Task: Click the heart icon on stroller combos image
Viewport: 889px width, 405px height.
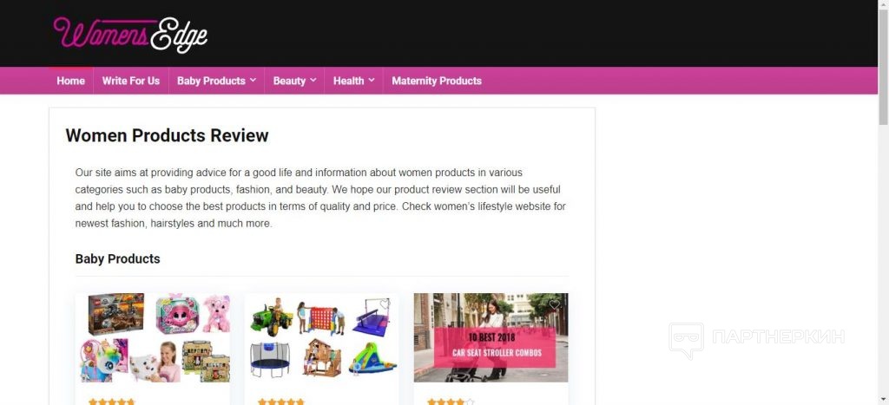Action: tap(555, 304)
